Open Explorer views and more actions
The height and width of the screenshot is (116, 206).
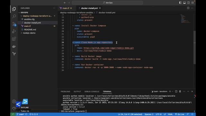pos(54,8)
